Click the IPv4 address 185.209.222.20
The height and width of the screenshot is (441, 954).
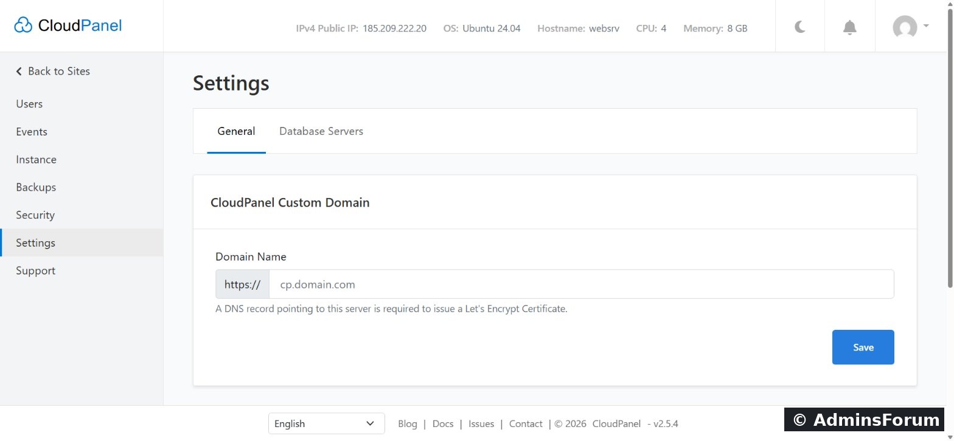[x=394, y=29]
